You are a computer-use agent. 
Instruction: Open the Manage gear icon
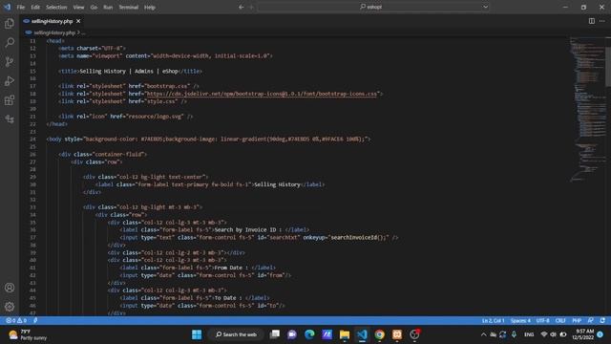pos(10,307)
